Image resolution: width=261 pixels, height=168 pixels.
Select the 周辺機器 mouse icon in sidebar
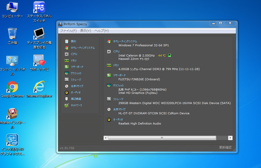point(67,99)
